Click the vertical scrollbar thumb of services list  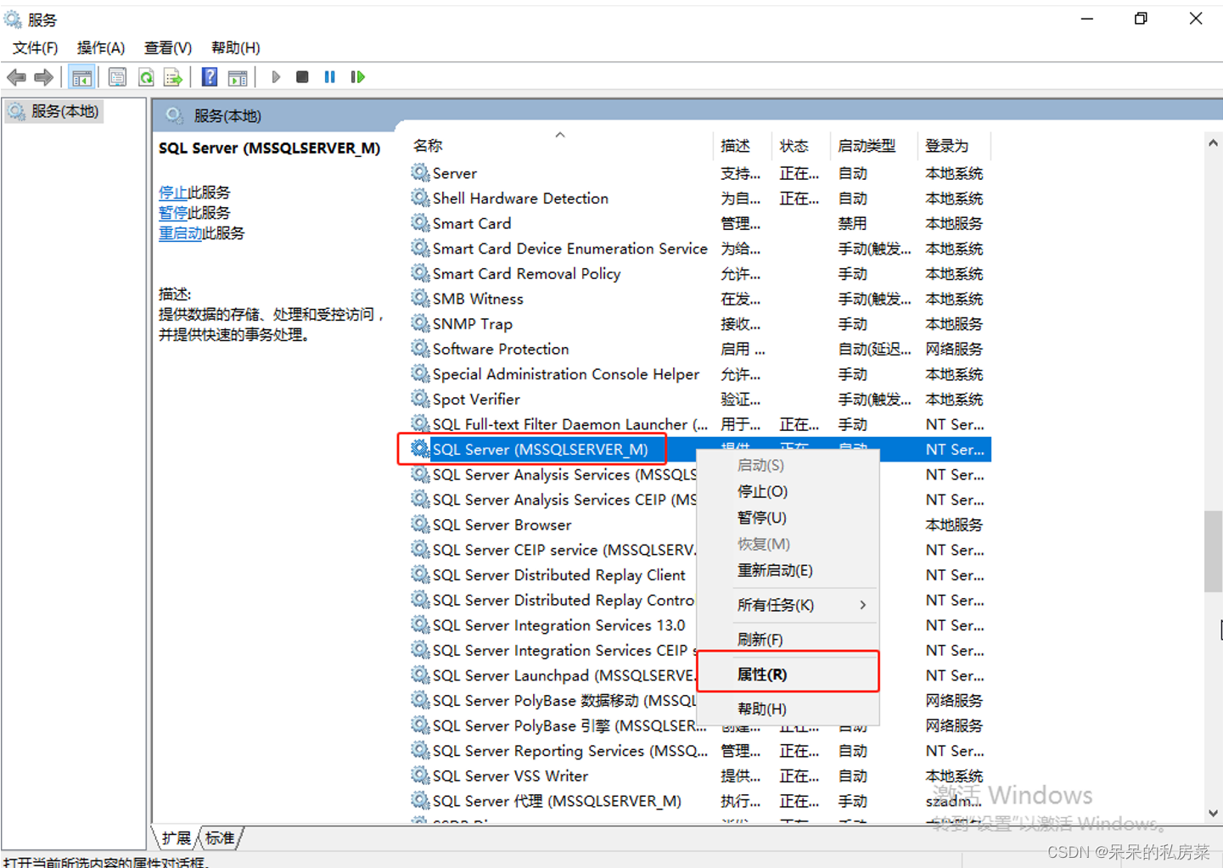click(1214, 552)
